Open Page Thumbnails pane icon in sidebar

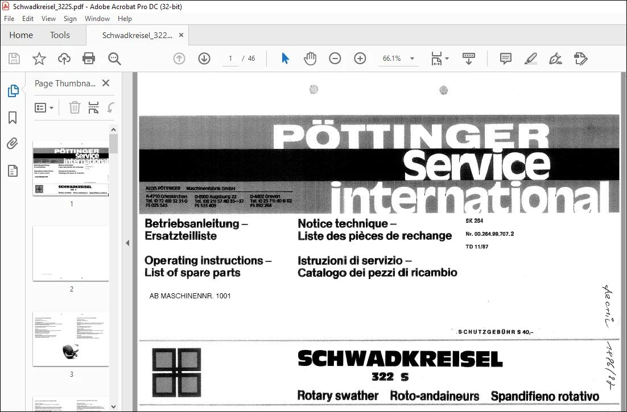tap(13, 91)
